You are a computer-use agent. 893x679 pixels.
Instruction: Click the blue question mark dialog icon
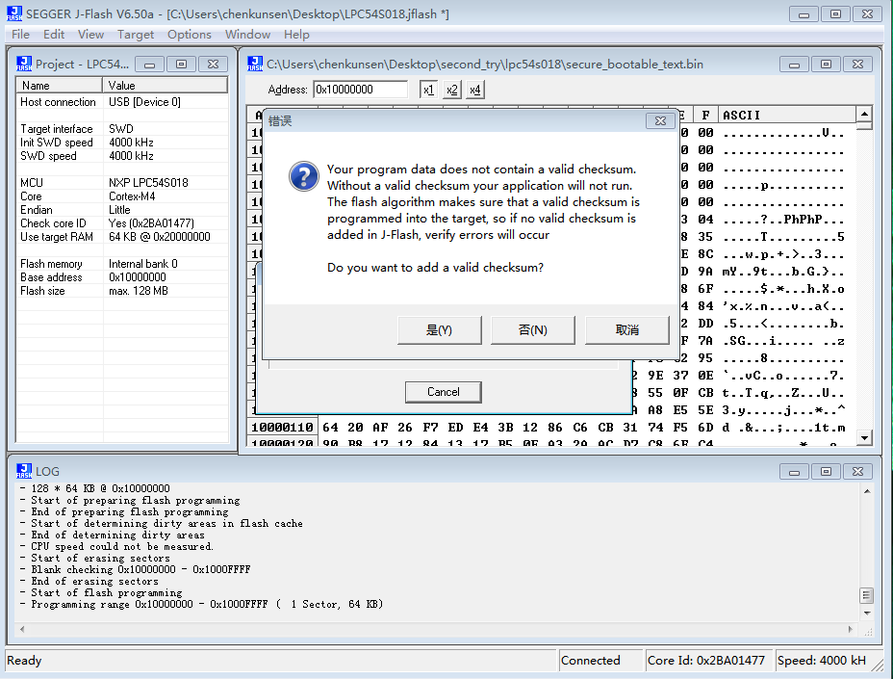(x=303, y=176)
